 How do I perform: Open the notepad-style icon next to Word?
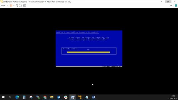click(x=86, y=97)
